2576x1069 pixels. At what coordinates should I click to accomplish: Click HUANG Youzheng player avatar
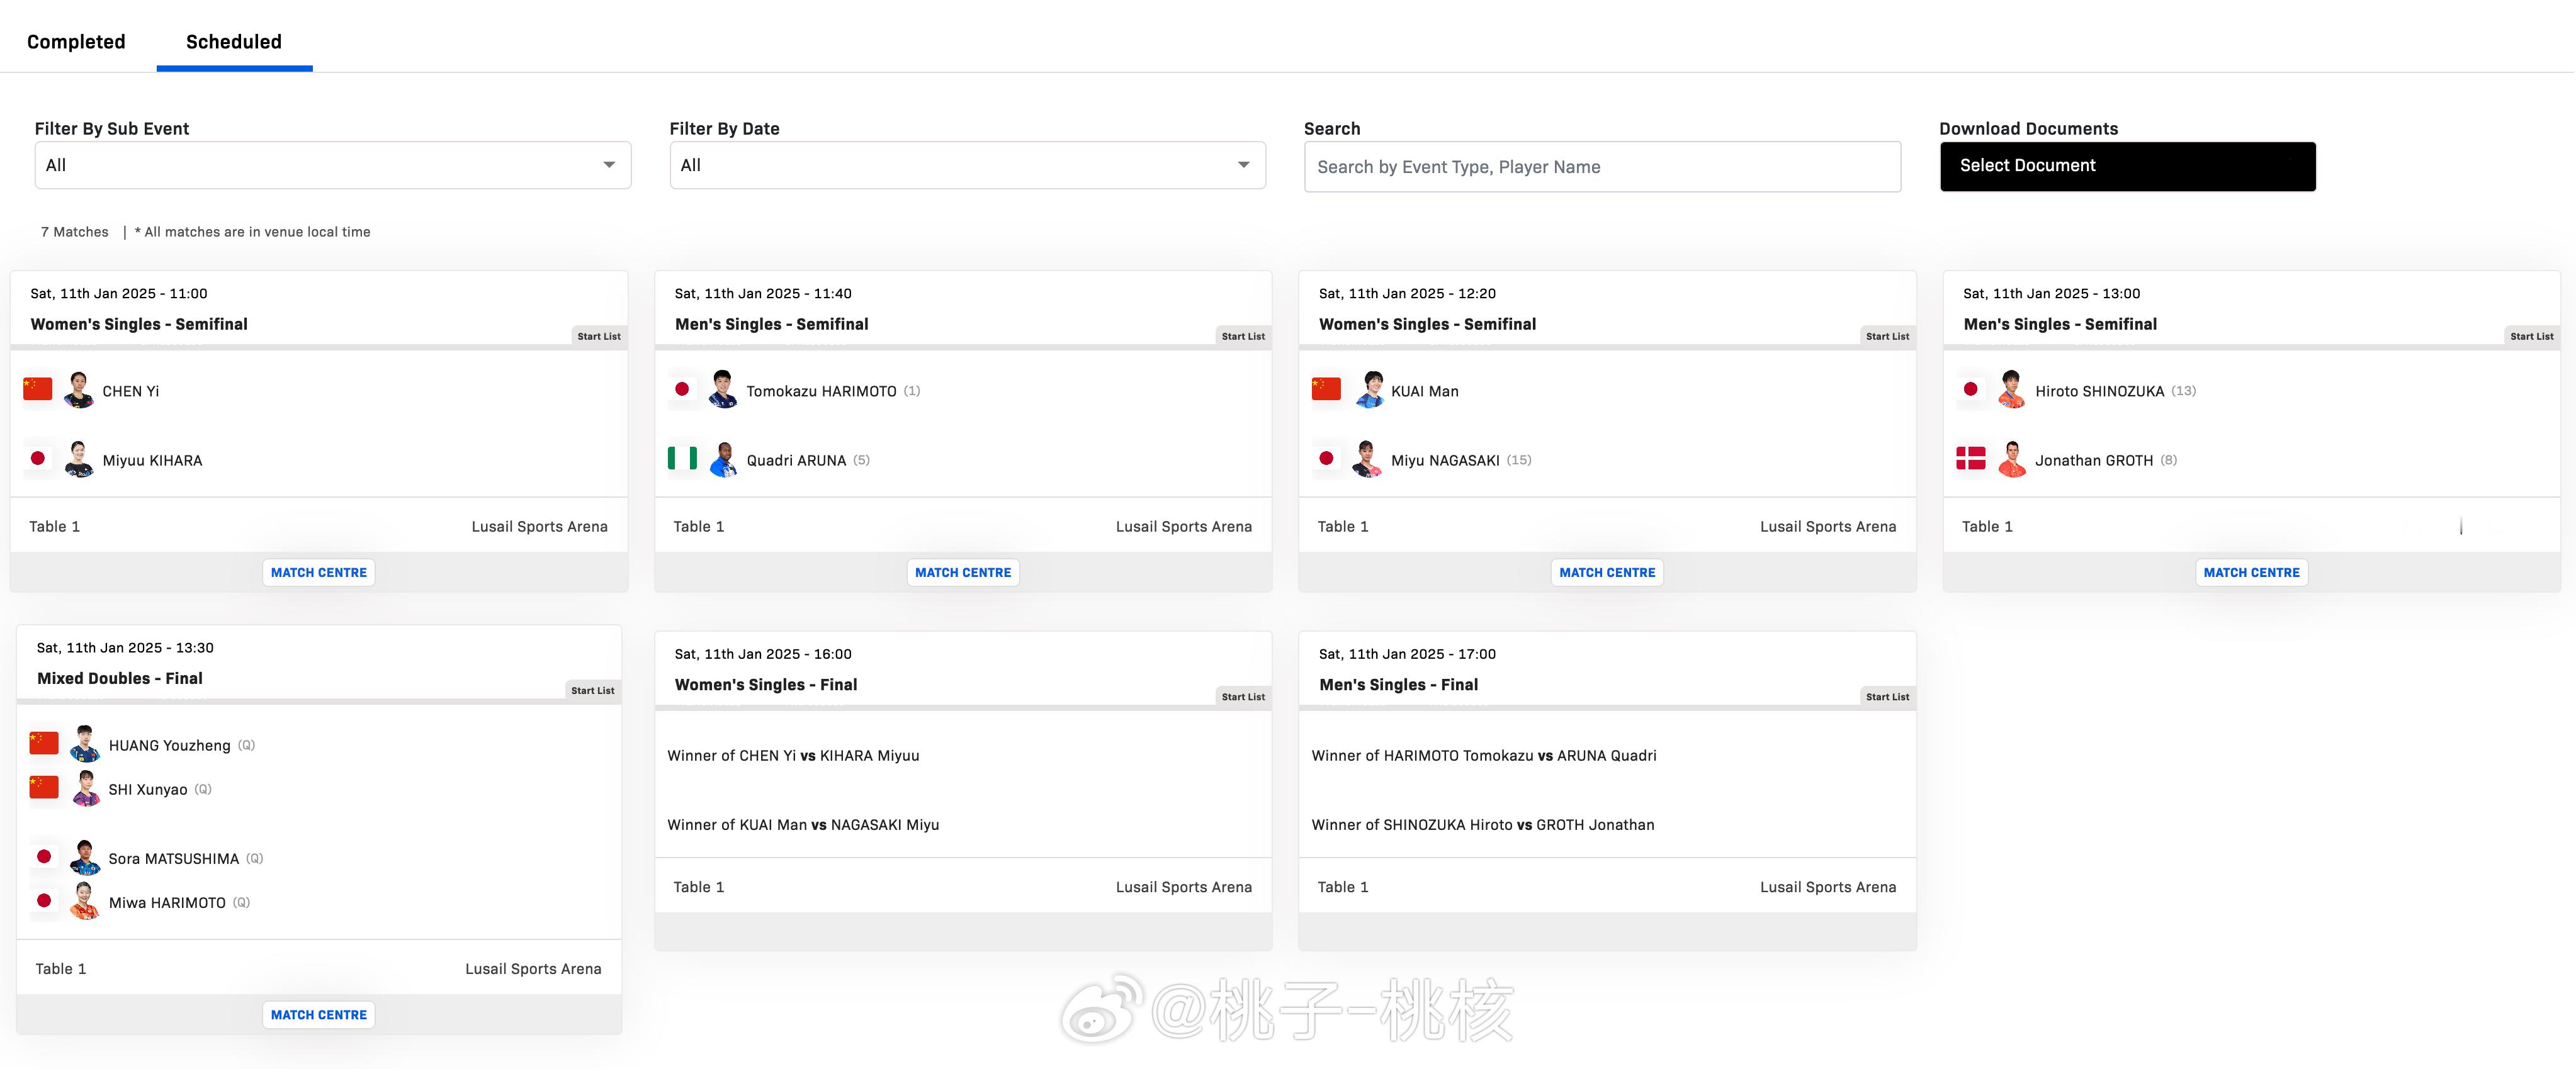point(85,744)
